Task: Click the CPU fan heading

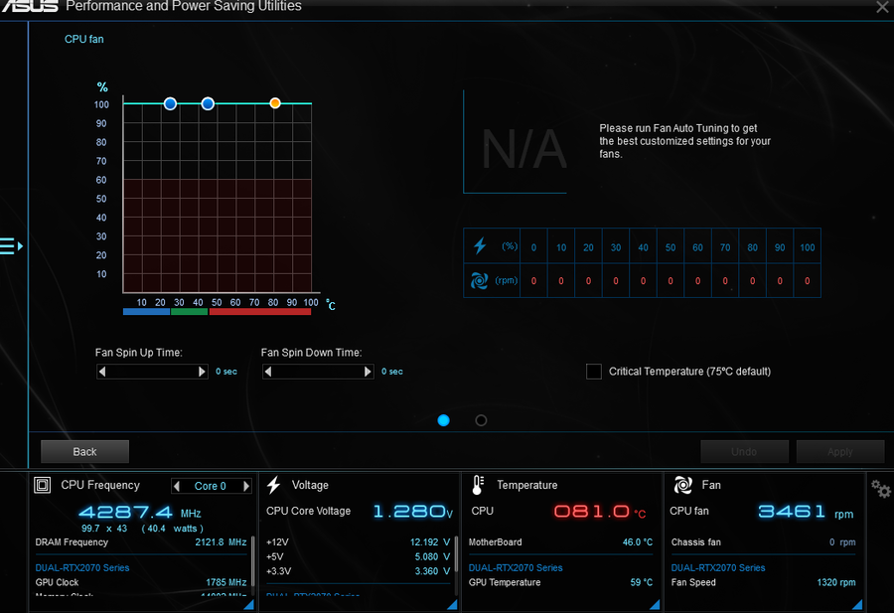Action: pyautogui.click(x=83, y=39)
